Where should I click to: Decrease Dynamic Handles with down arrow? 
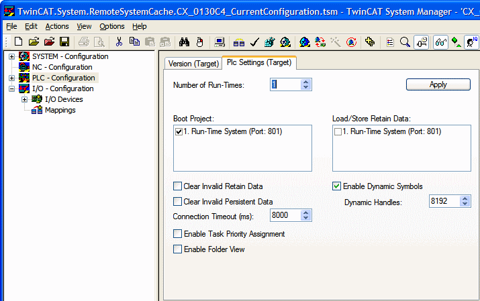point(465,204)
